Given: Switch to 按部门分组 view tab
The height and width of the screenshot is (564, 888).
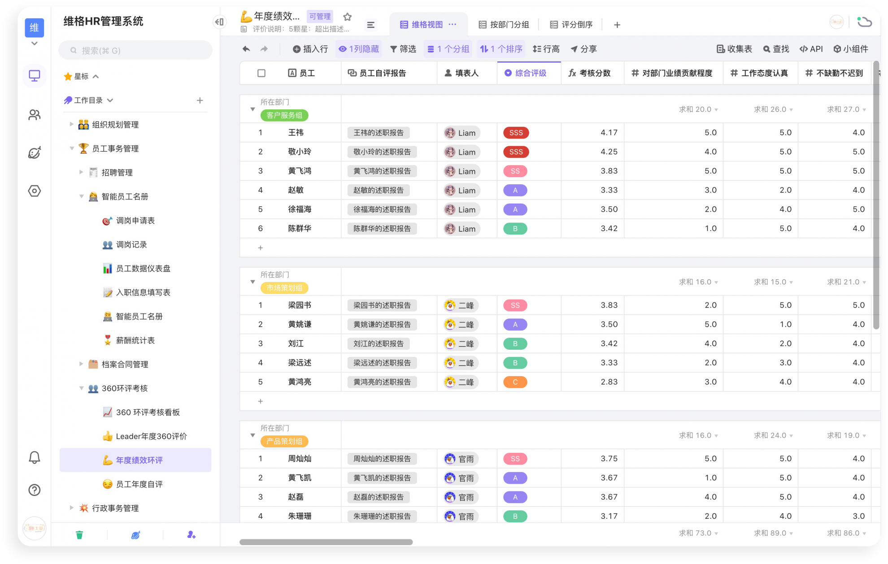Looking at the screenshot, I should [504, 25].
